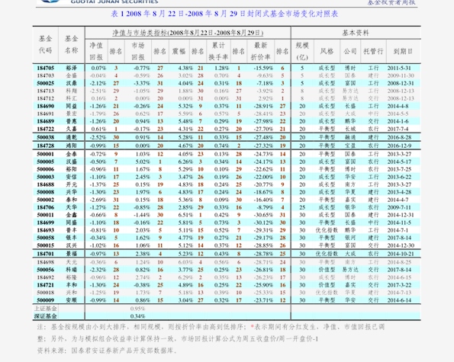Image resolution: width=454 pixels, height=362 pixels.
Task: Click fund code 500038 row
Action: [x=227, y=137]
